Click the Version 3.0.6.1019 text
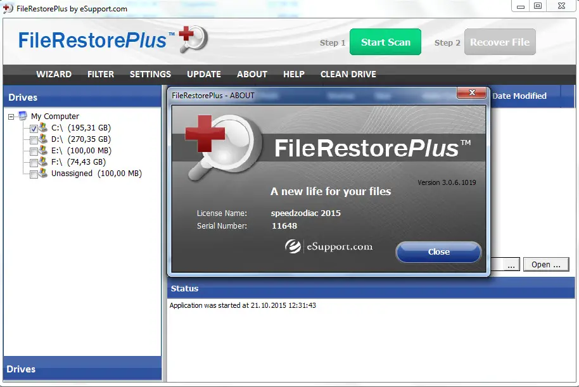This screenshot has width=579, height=387. (447, 182)
